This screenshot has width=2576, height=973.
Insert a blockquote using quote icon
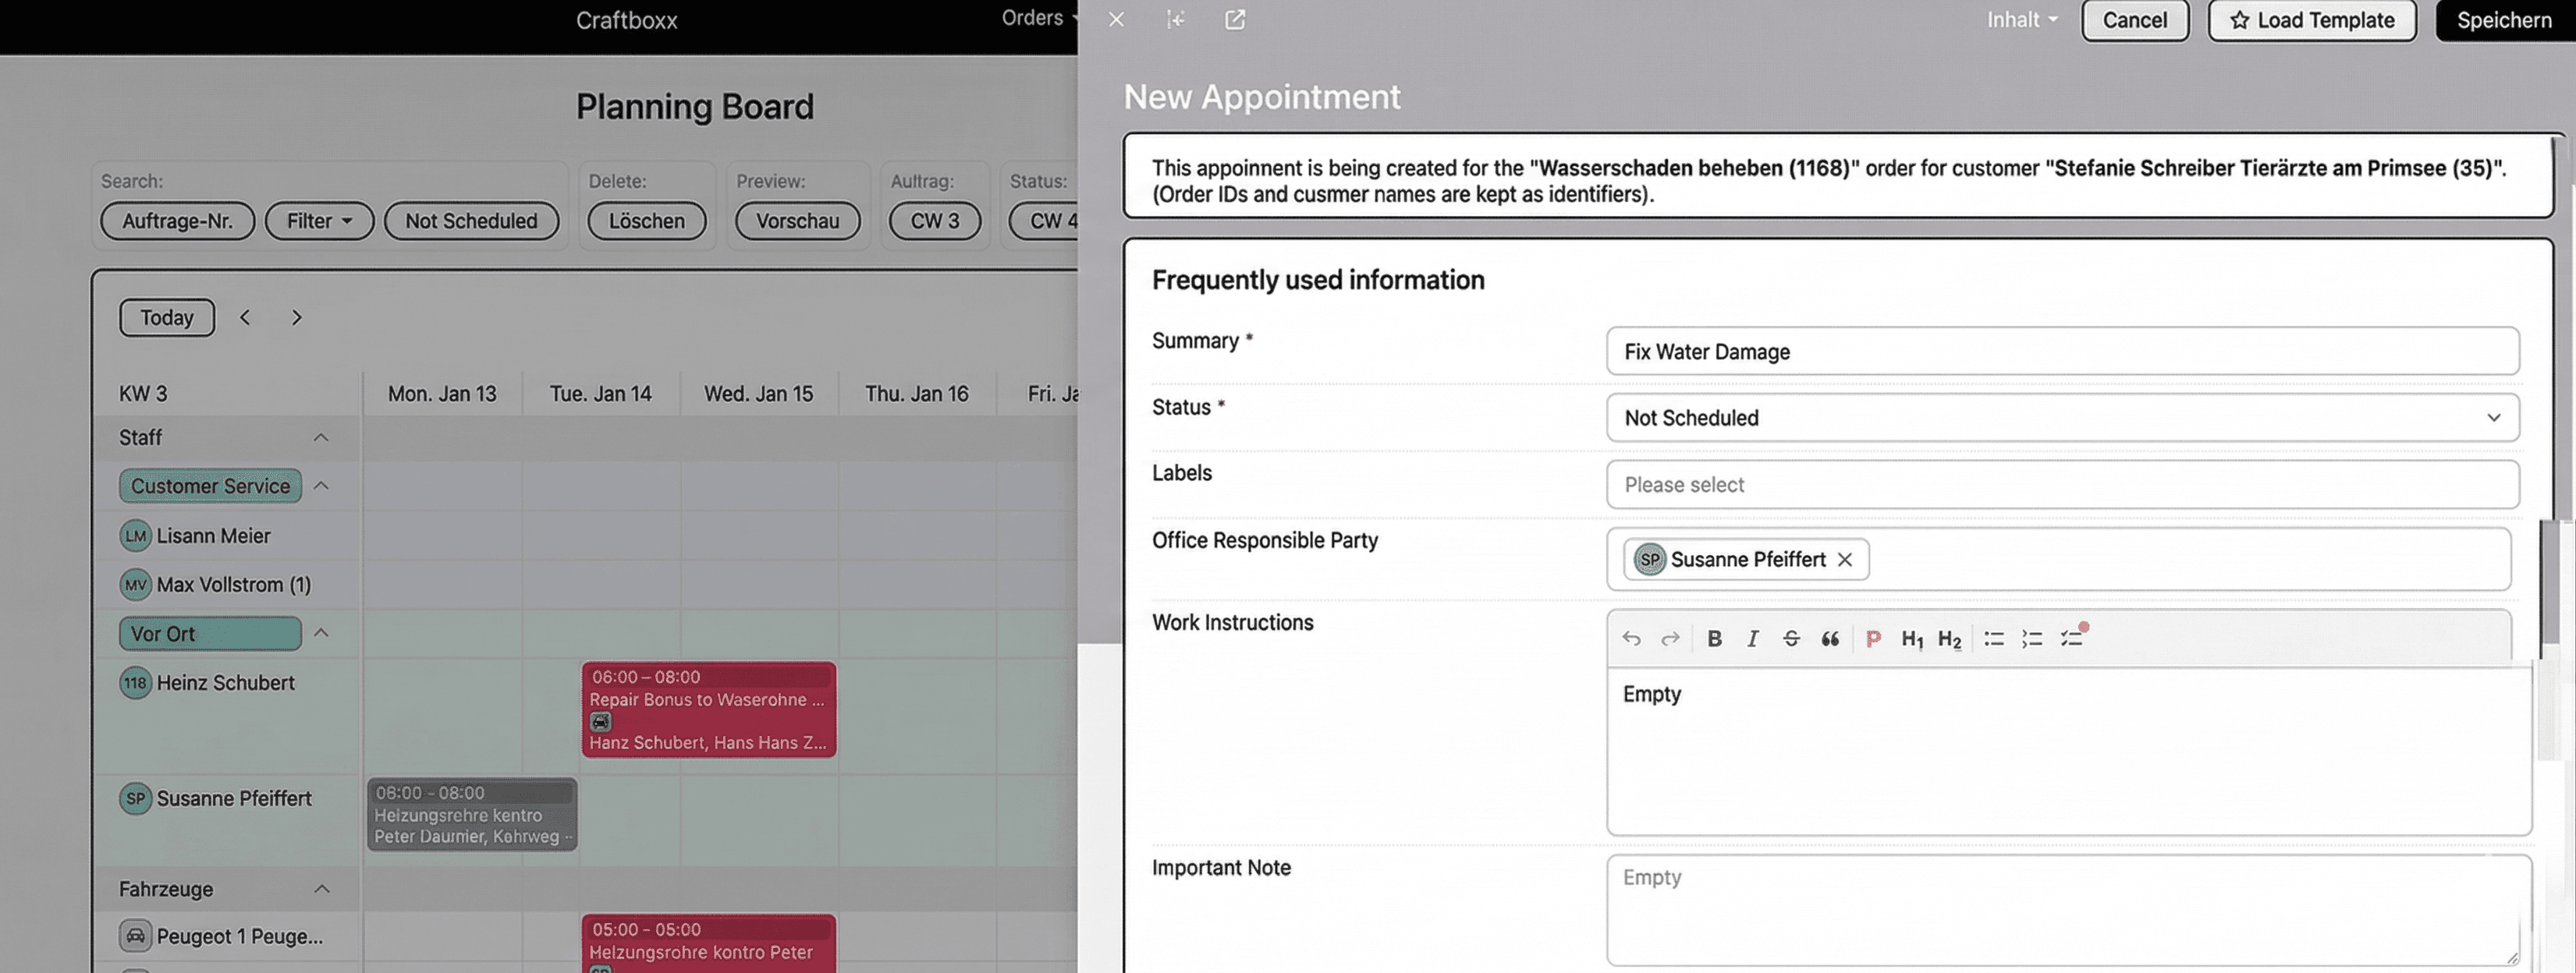coord(1830,639)
